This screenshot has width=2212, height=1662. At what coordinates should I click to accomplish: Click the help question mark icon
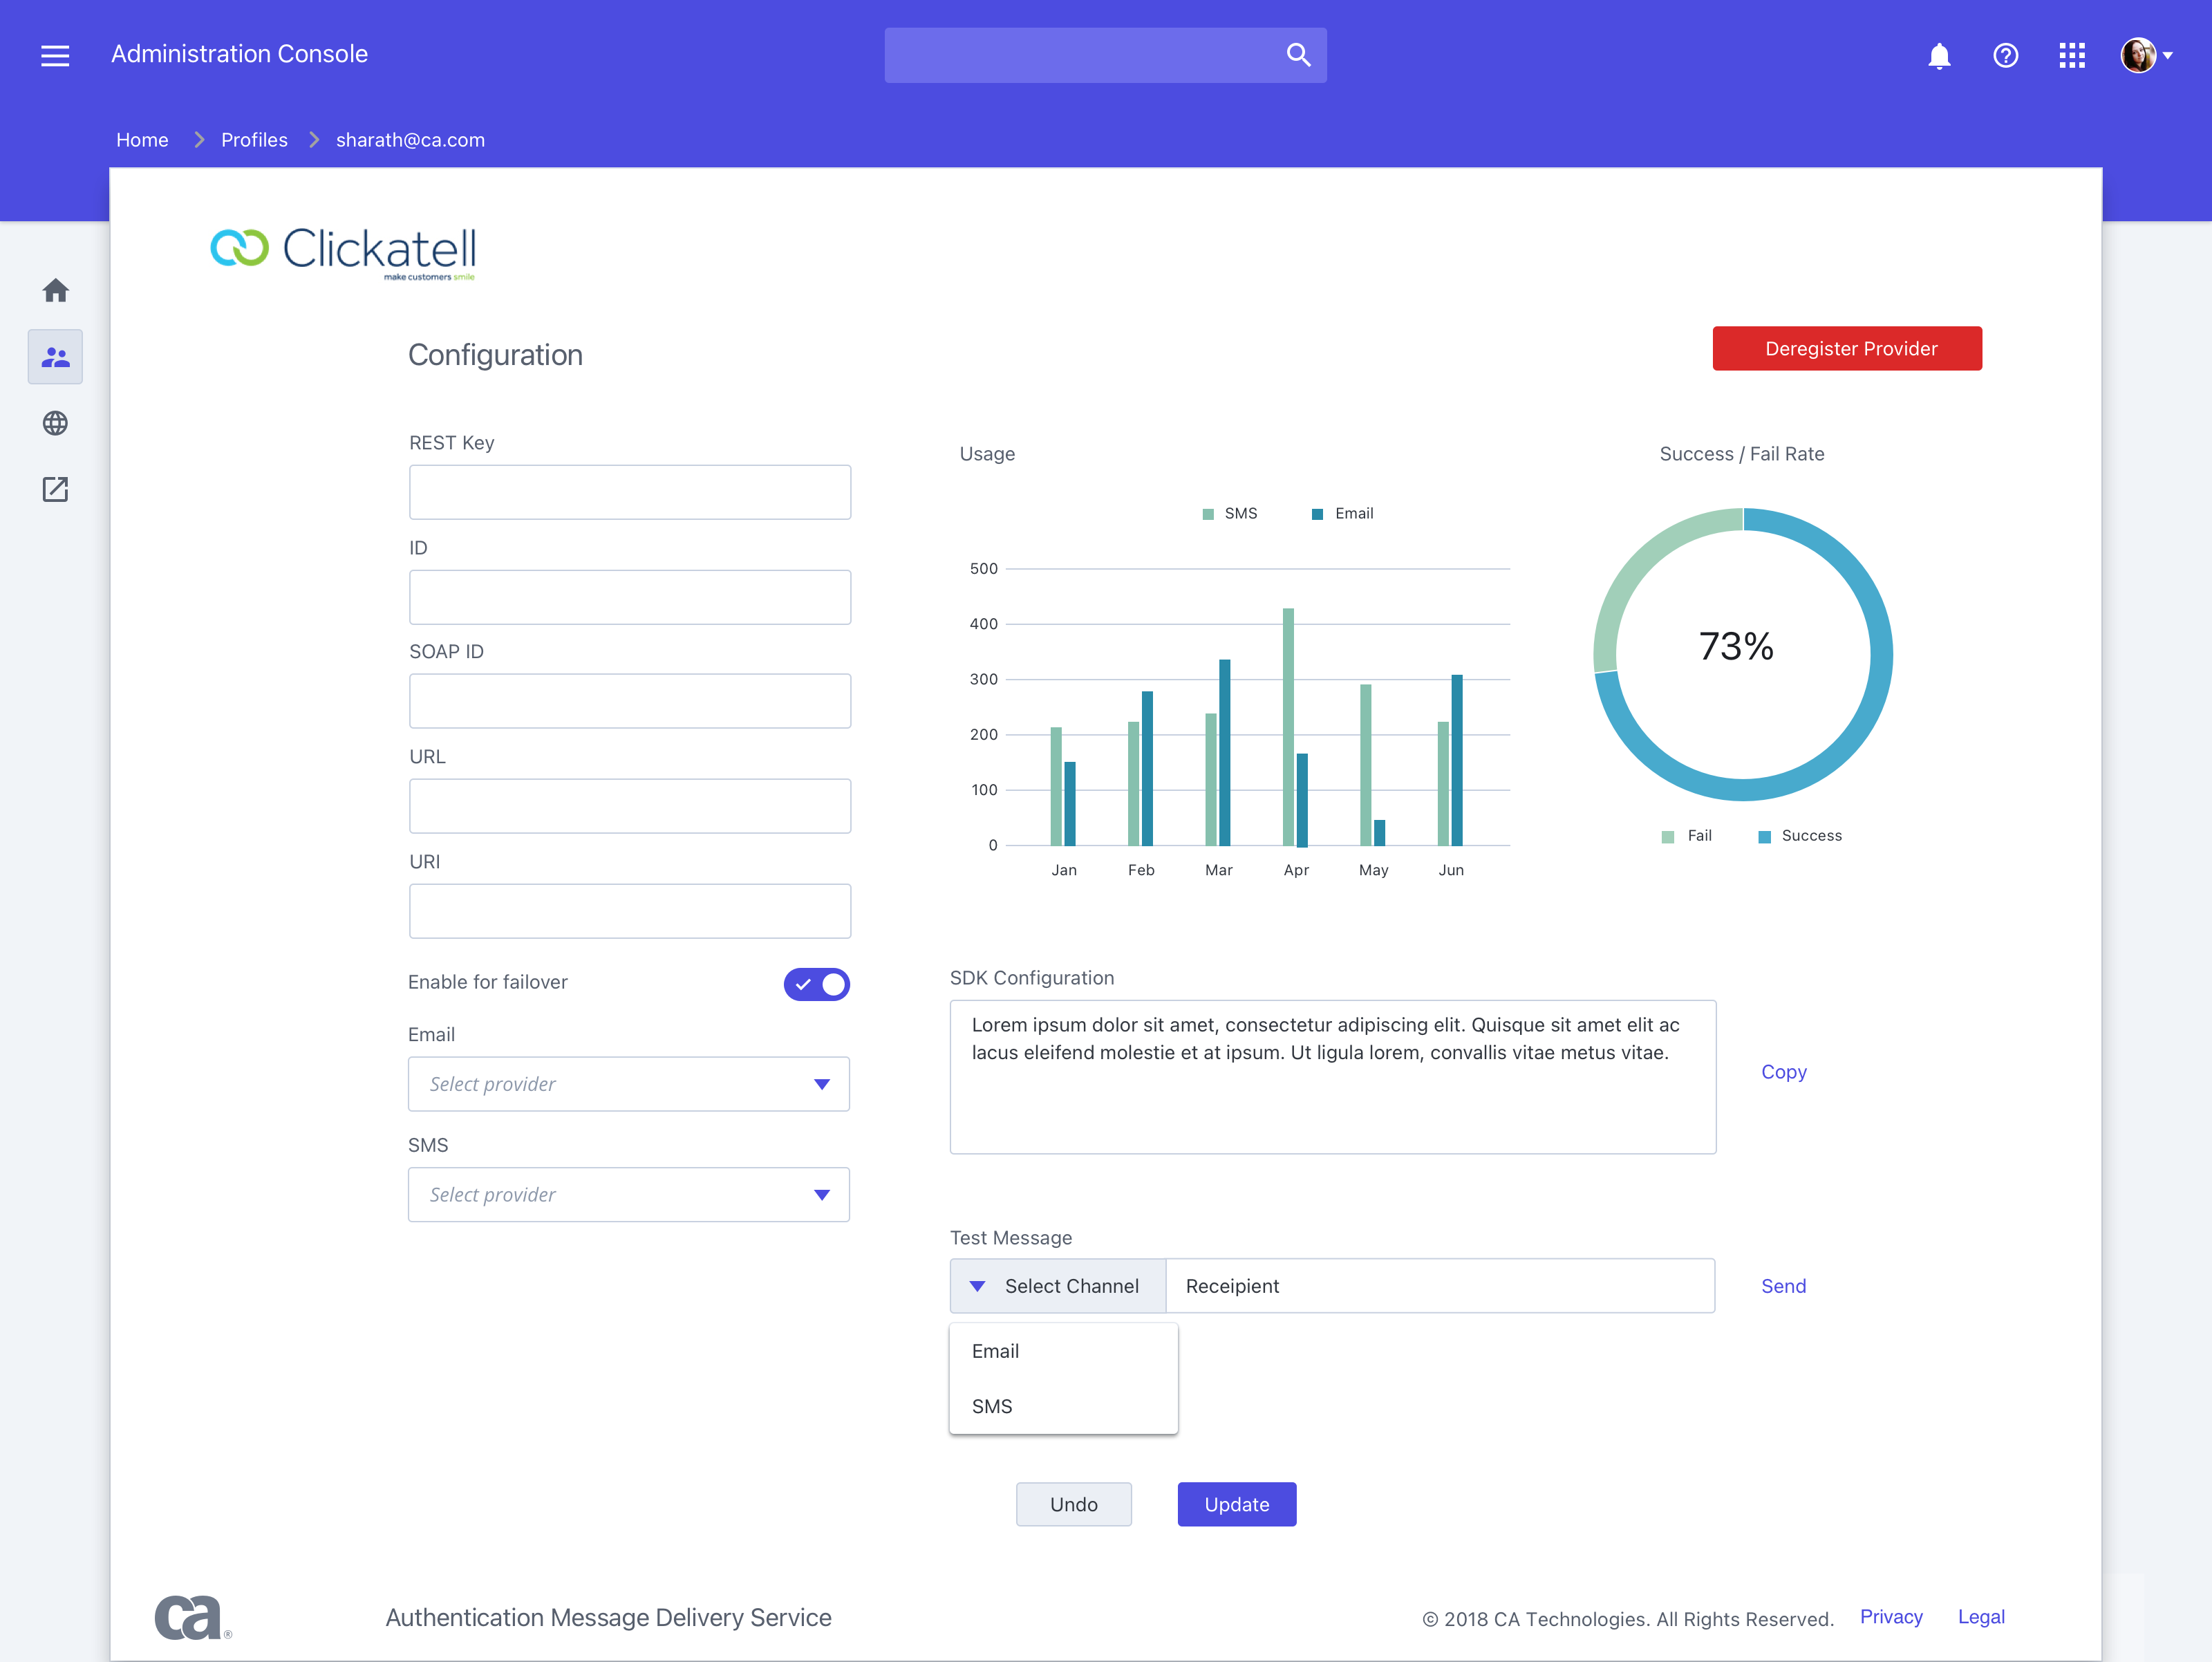click(x=2005, y=56)
